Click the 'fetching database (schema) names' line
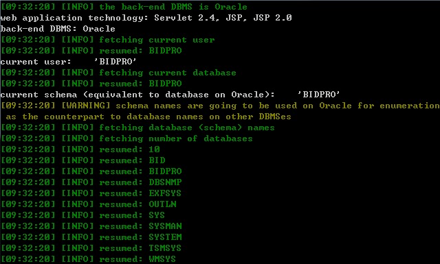The image size is (440, 264). (137, 128)
